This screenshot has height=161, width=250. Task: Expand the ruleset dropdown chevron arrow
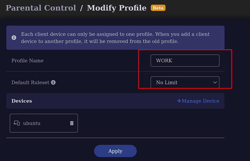click(215, 82)
